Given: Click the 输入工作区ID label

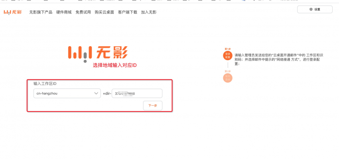Looking at the screenshot, I should [45, 84].
